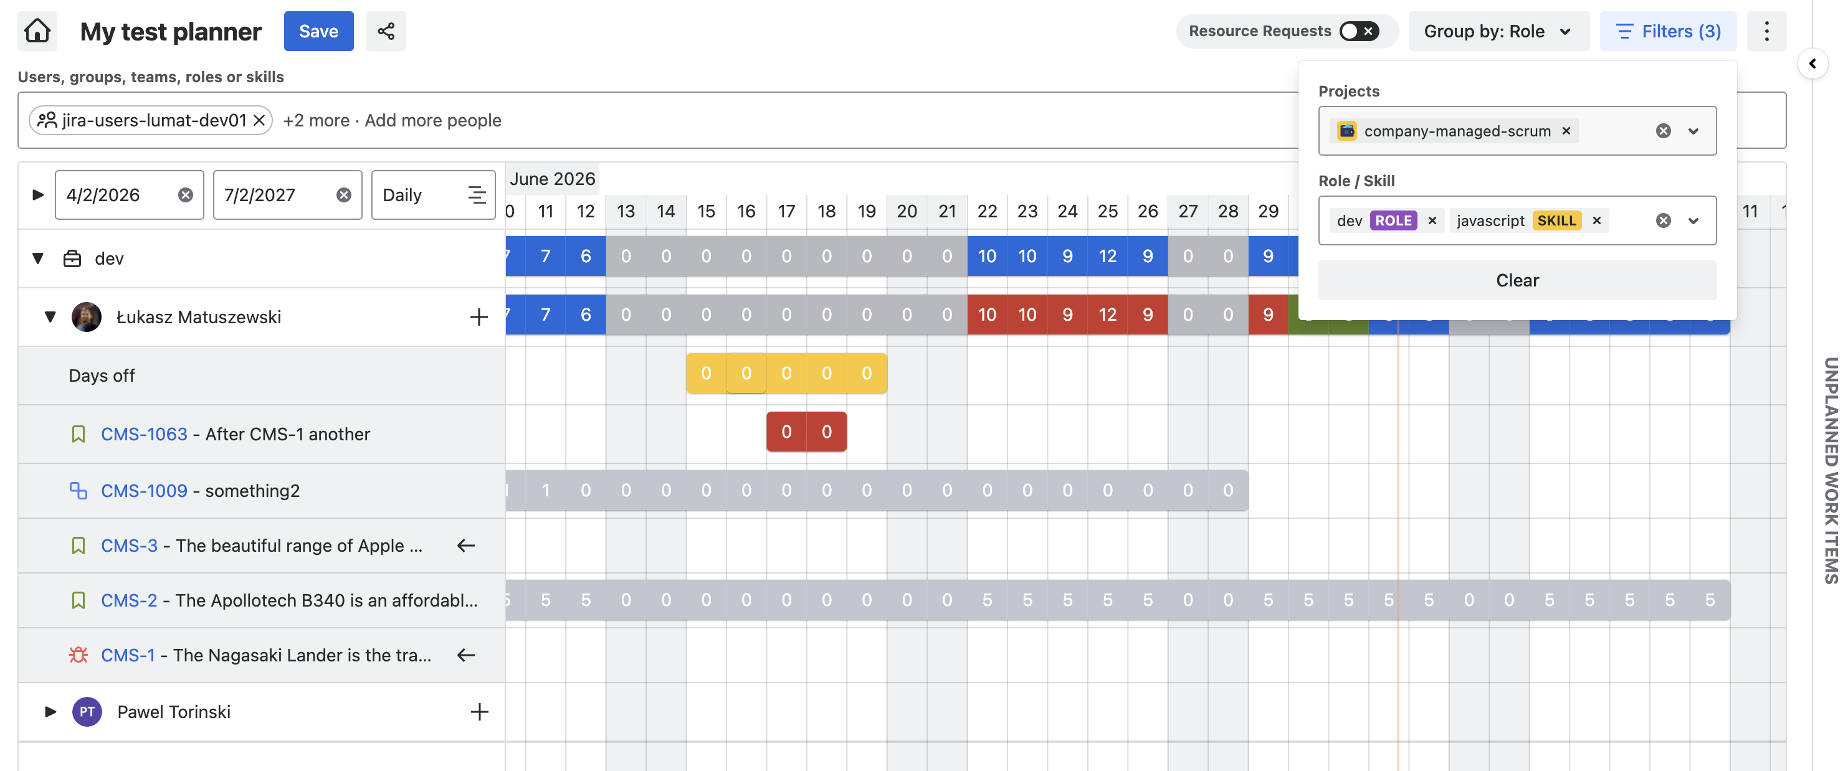1848x771 pixels.
Task: Collapse the side panel with the chevron arrow
Action: tap(1813, 64)
